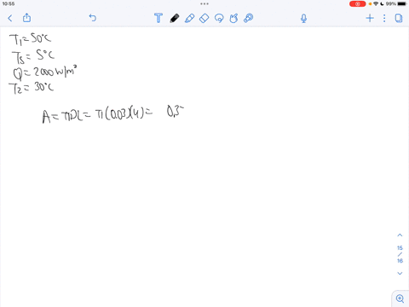The height and width of the screenshot is (307, 409).
Task: Tap the handwritten T1=50°C line
Action: point(30,39)
